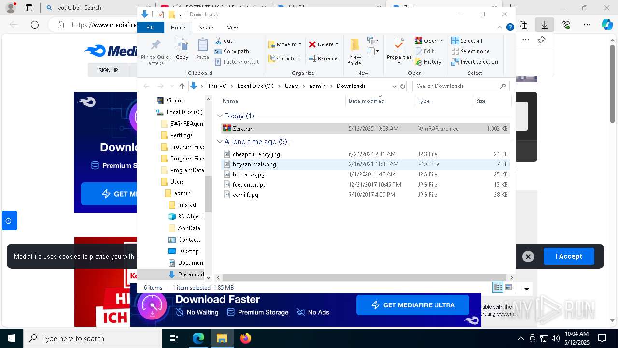Click the Copy ribbon icon
This screenshot has height=348, width=618.
coord(182,49)
